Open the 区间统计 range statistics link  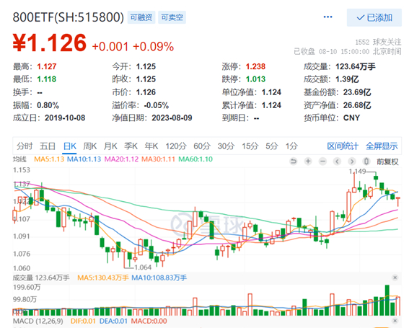click(x=343, y=146)
